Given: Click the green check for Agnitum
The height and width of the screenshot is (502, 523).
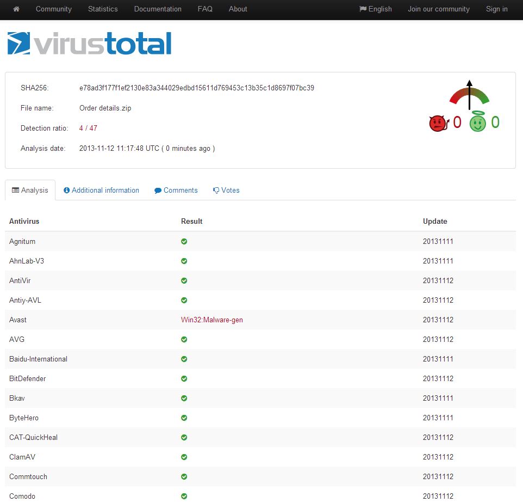Looking at the screenshot, I should coord(184,242).
